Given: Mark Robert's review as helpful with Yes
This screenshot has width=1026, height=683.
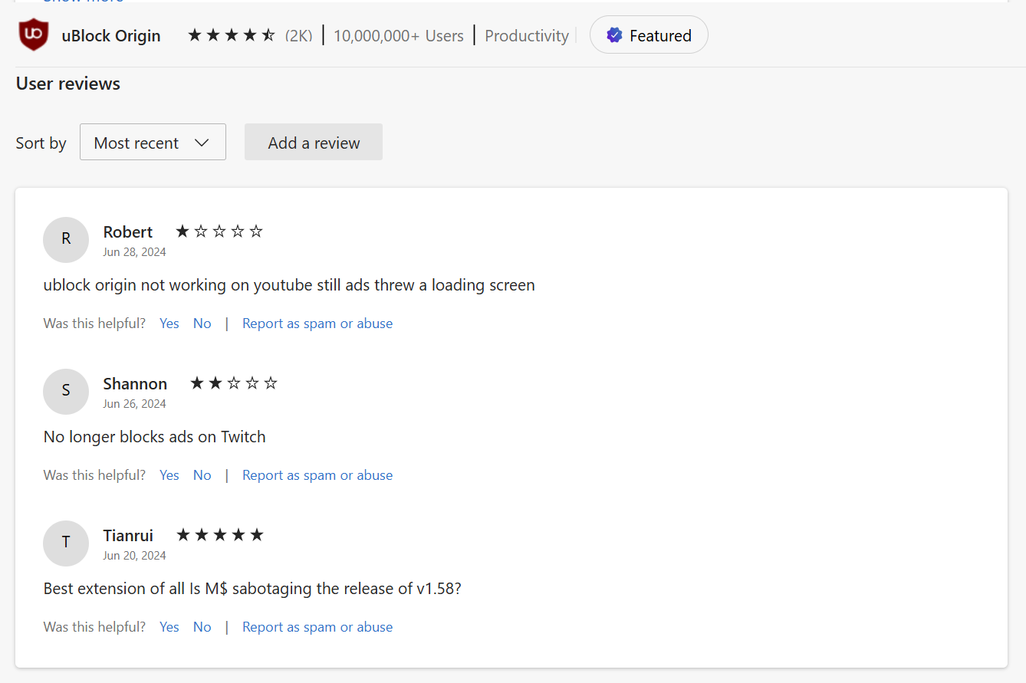Looking at the screenshot, I should pyautogui.click(x=169, y=323).
